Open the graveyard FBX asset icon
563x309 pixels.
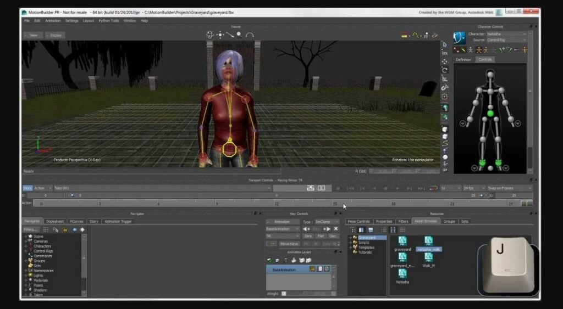pyautogui.click(x=402, y=241)
